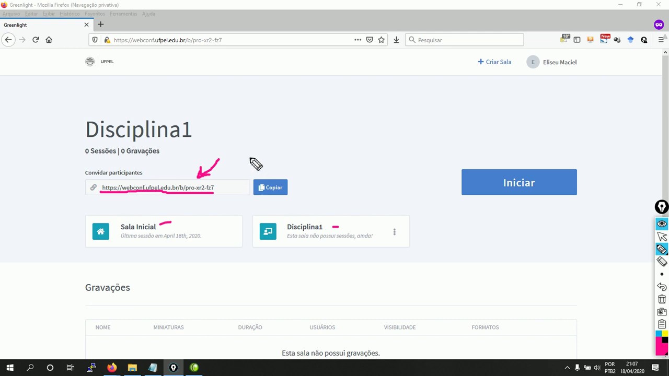The width and height of the screenshot is (669, 376).
Task: Open the Editar menu
Action: tap(31, 14)
